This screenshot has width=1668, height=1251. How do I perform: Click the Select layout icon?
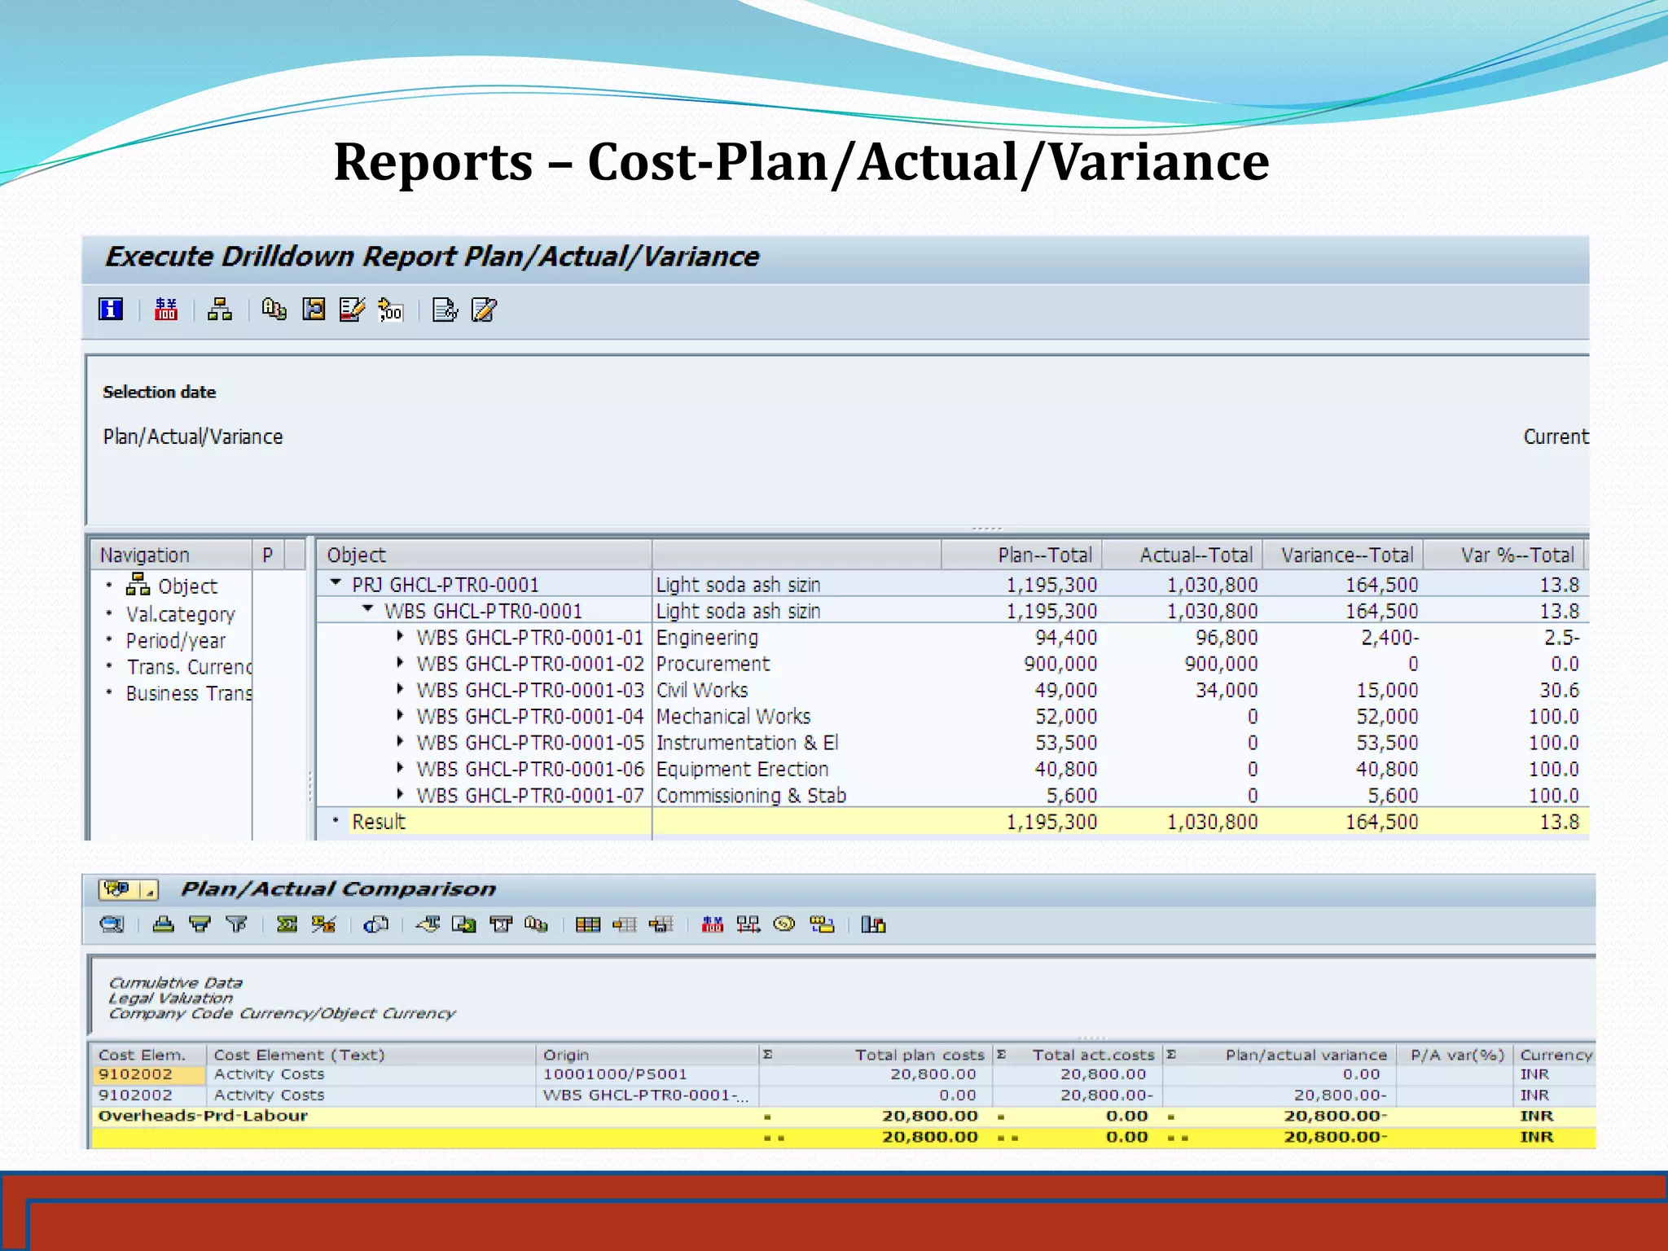point(625,924)
